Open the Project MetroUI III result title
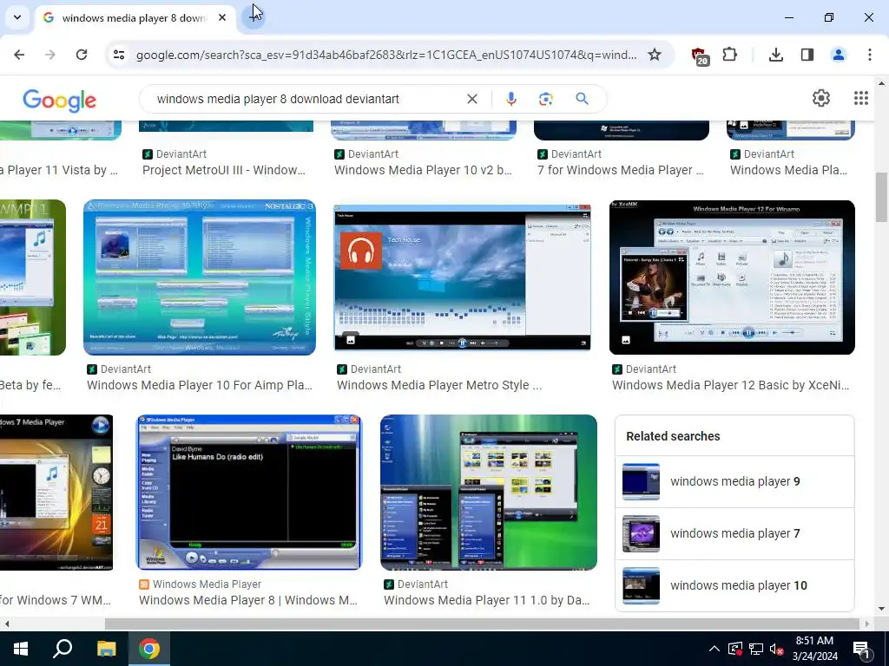Image resolution: width=889 pixels, height=666 pixels. click(x=224, y=170)
